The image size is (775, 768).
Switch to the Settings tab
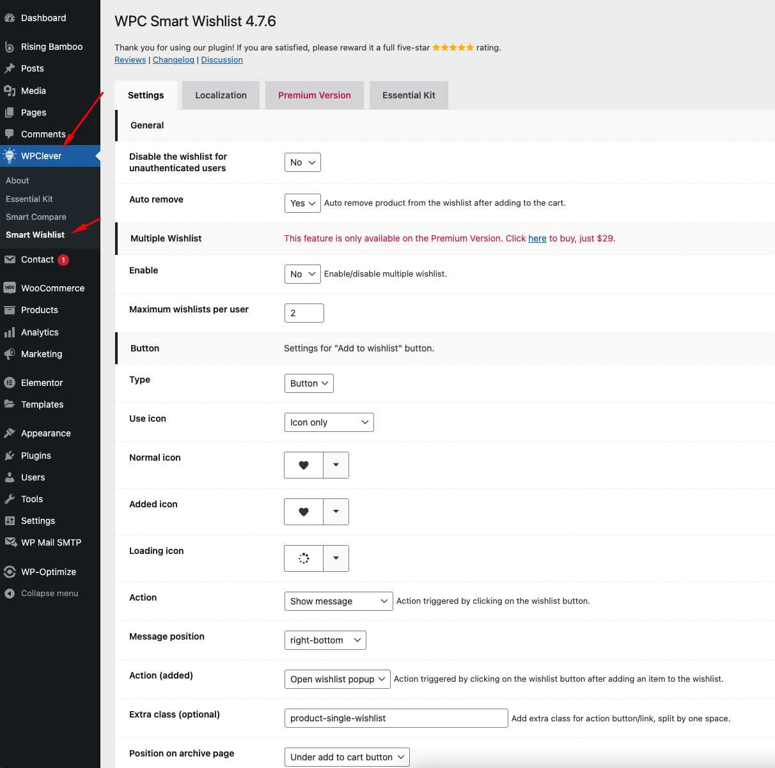coord(146,95)
